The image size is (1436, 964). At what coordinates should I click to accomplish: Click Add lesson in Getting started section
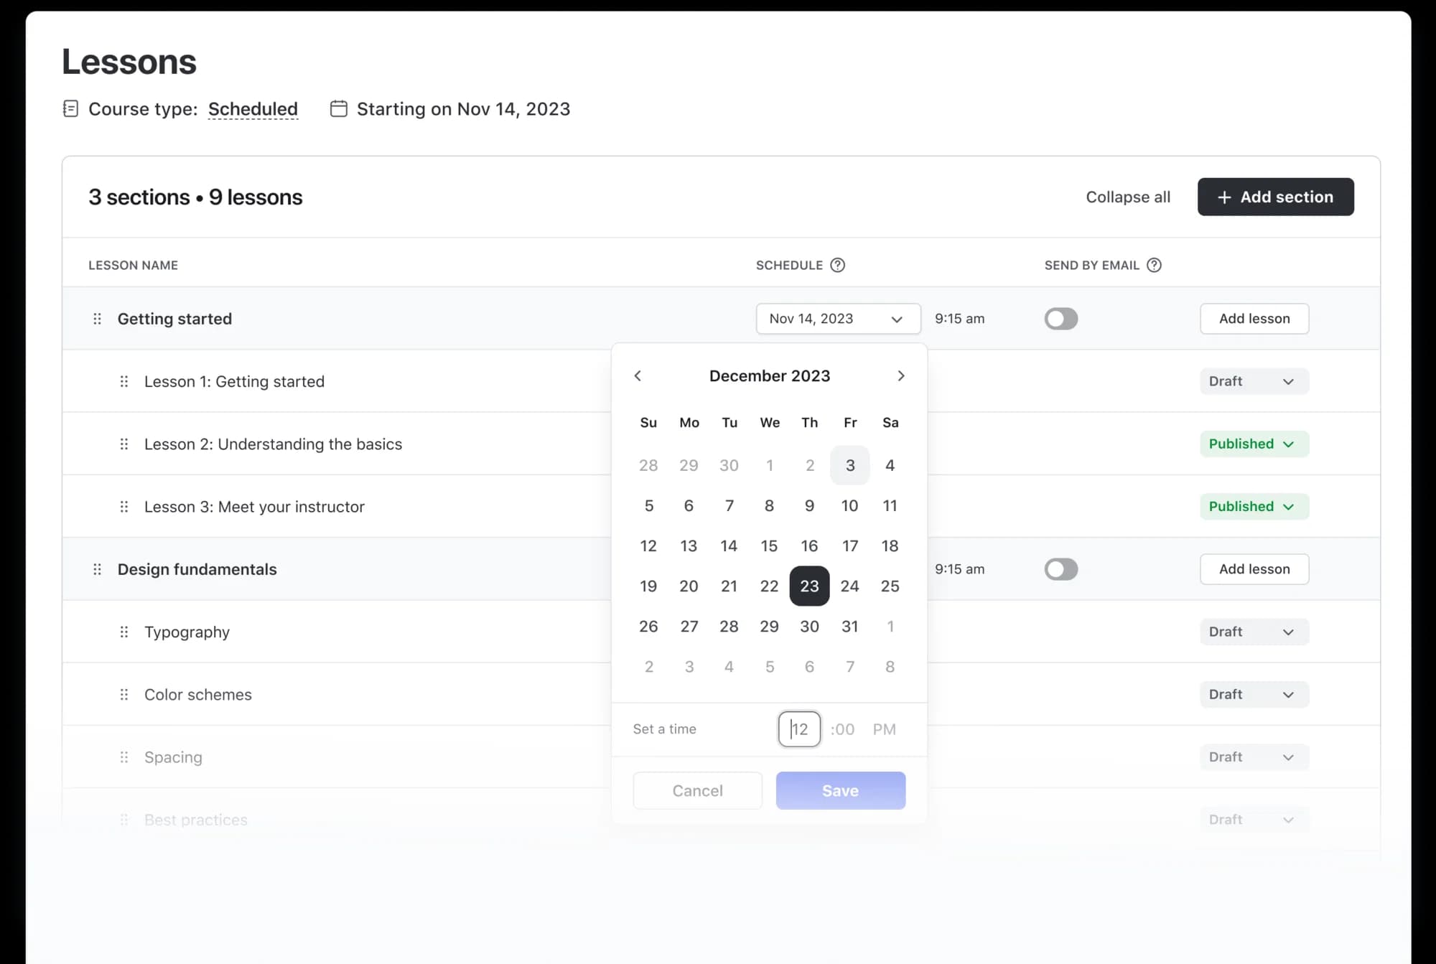[x=1254, y=319]
